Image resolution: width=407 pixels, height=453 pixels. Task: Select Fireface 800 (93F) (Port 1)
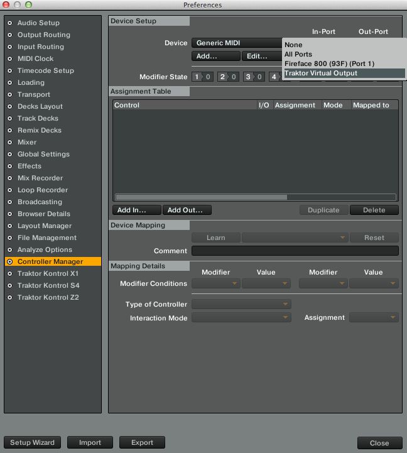point(344,63)
